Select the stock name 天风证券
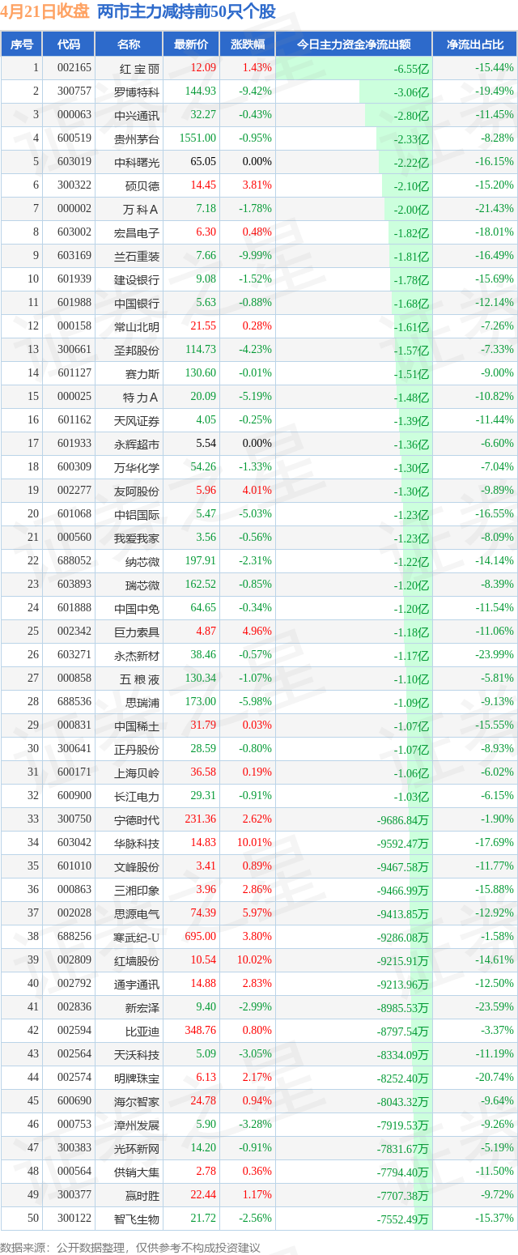The height and width of the screenshot is (1255, 518). [137, 420]
